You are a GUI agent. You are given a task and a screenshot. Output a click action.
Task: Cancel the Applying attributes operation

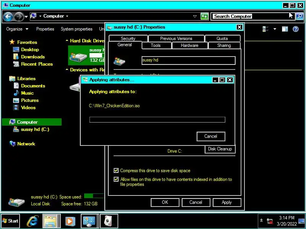(x=211, y=136)
